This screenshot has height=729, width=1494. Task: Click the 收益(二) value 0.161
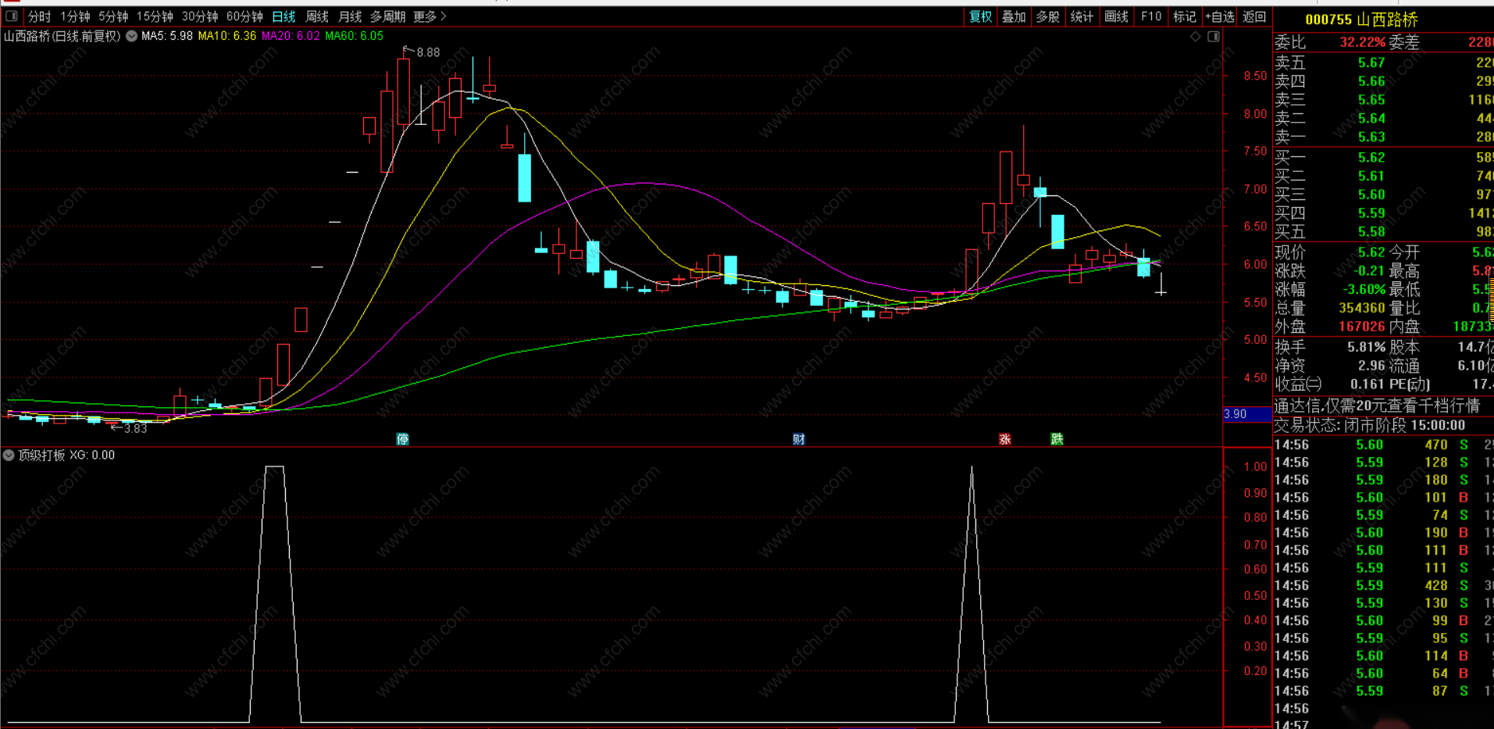point(1367,384)
